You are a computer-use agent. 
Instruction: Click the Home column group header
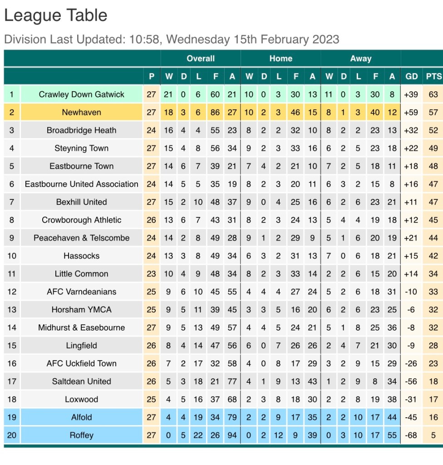pos(281,59)
